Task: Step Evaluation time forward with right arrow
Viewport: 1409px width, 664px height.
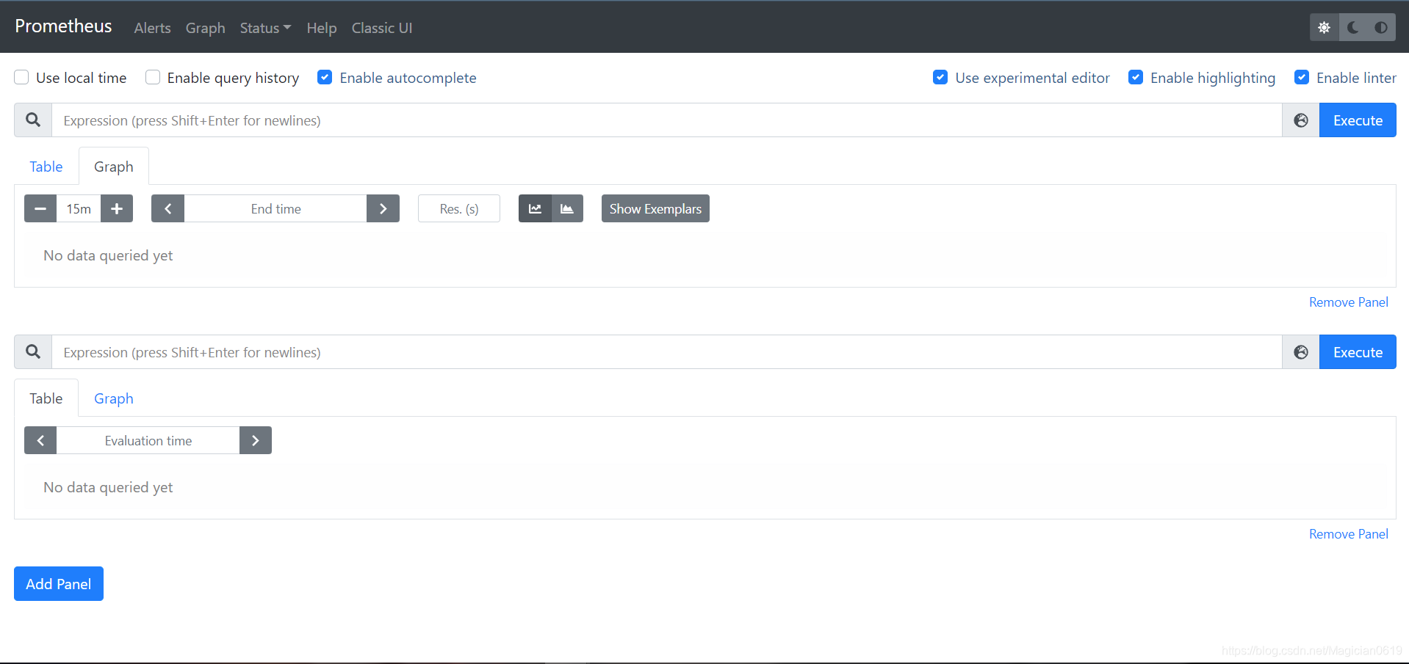Action: 256,440
